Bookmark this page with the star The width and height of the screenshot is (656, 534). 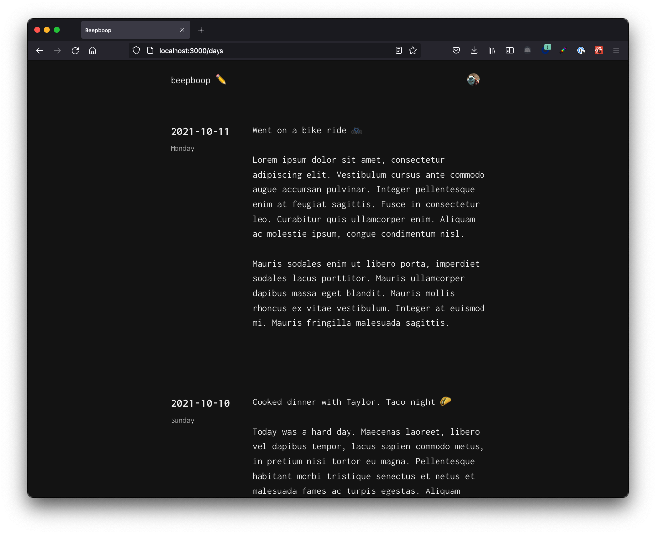(413, 50)
